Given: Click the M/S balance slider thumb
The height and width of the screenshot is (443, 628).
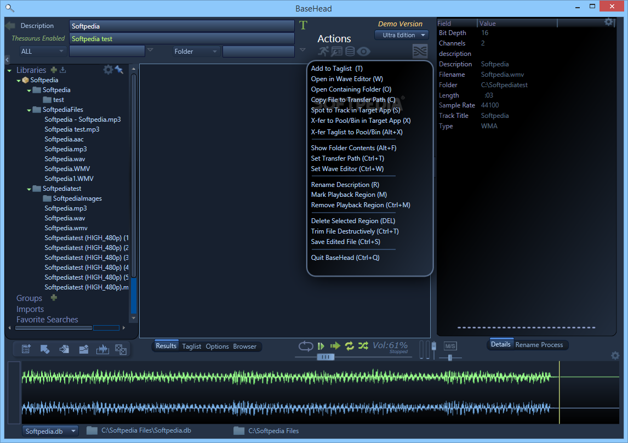Looking at the screenshot, I should pyautogui.click(x=450, y=357).
